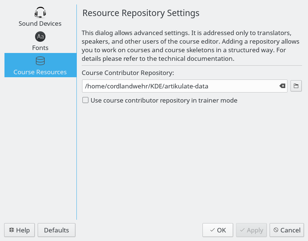Confirm the dialog with OK button
The width and height of the screenshot is (308, 241).
click(x=218, y=230)
